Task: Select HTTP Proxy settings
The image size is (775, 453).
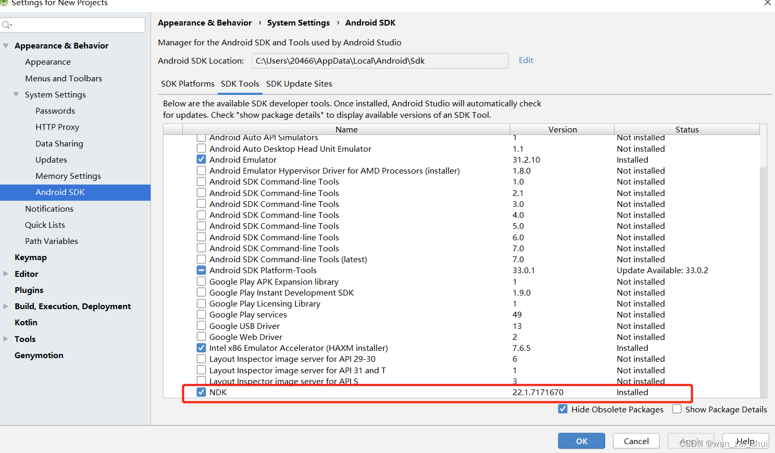Action: 57,127
